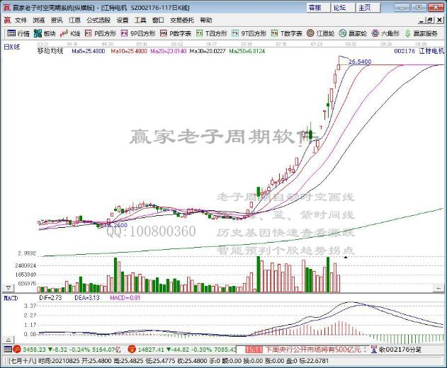Click the 26.5400 high price label

(360, 62)
